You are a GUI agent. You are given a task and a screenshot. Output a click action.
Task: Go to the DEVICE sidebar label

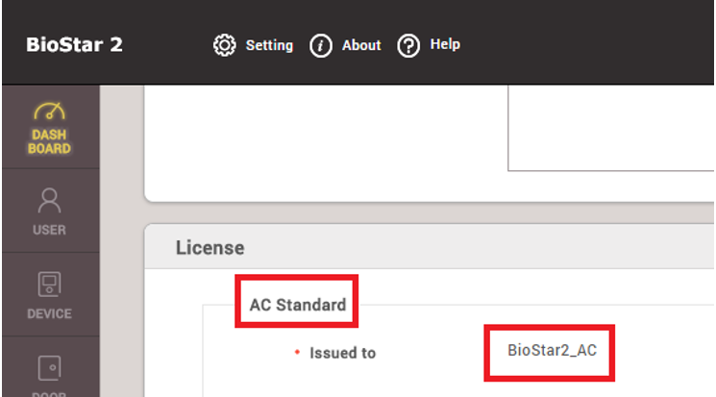pos(49,313)
